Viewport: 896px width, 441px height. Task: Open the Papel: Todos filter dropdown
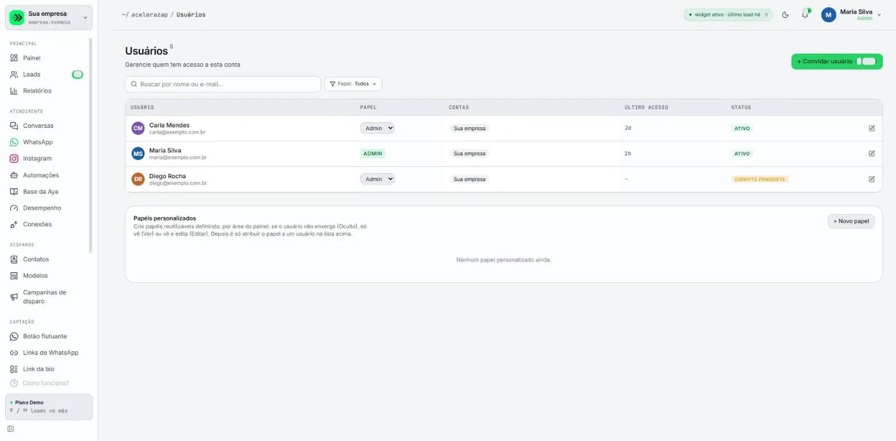(x=353, y=84)
